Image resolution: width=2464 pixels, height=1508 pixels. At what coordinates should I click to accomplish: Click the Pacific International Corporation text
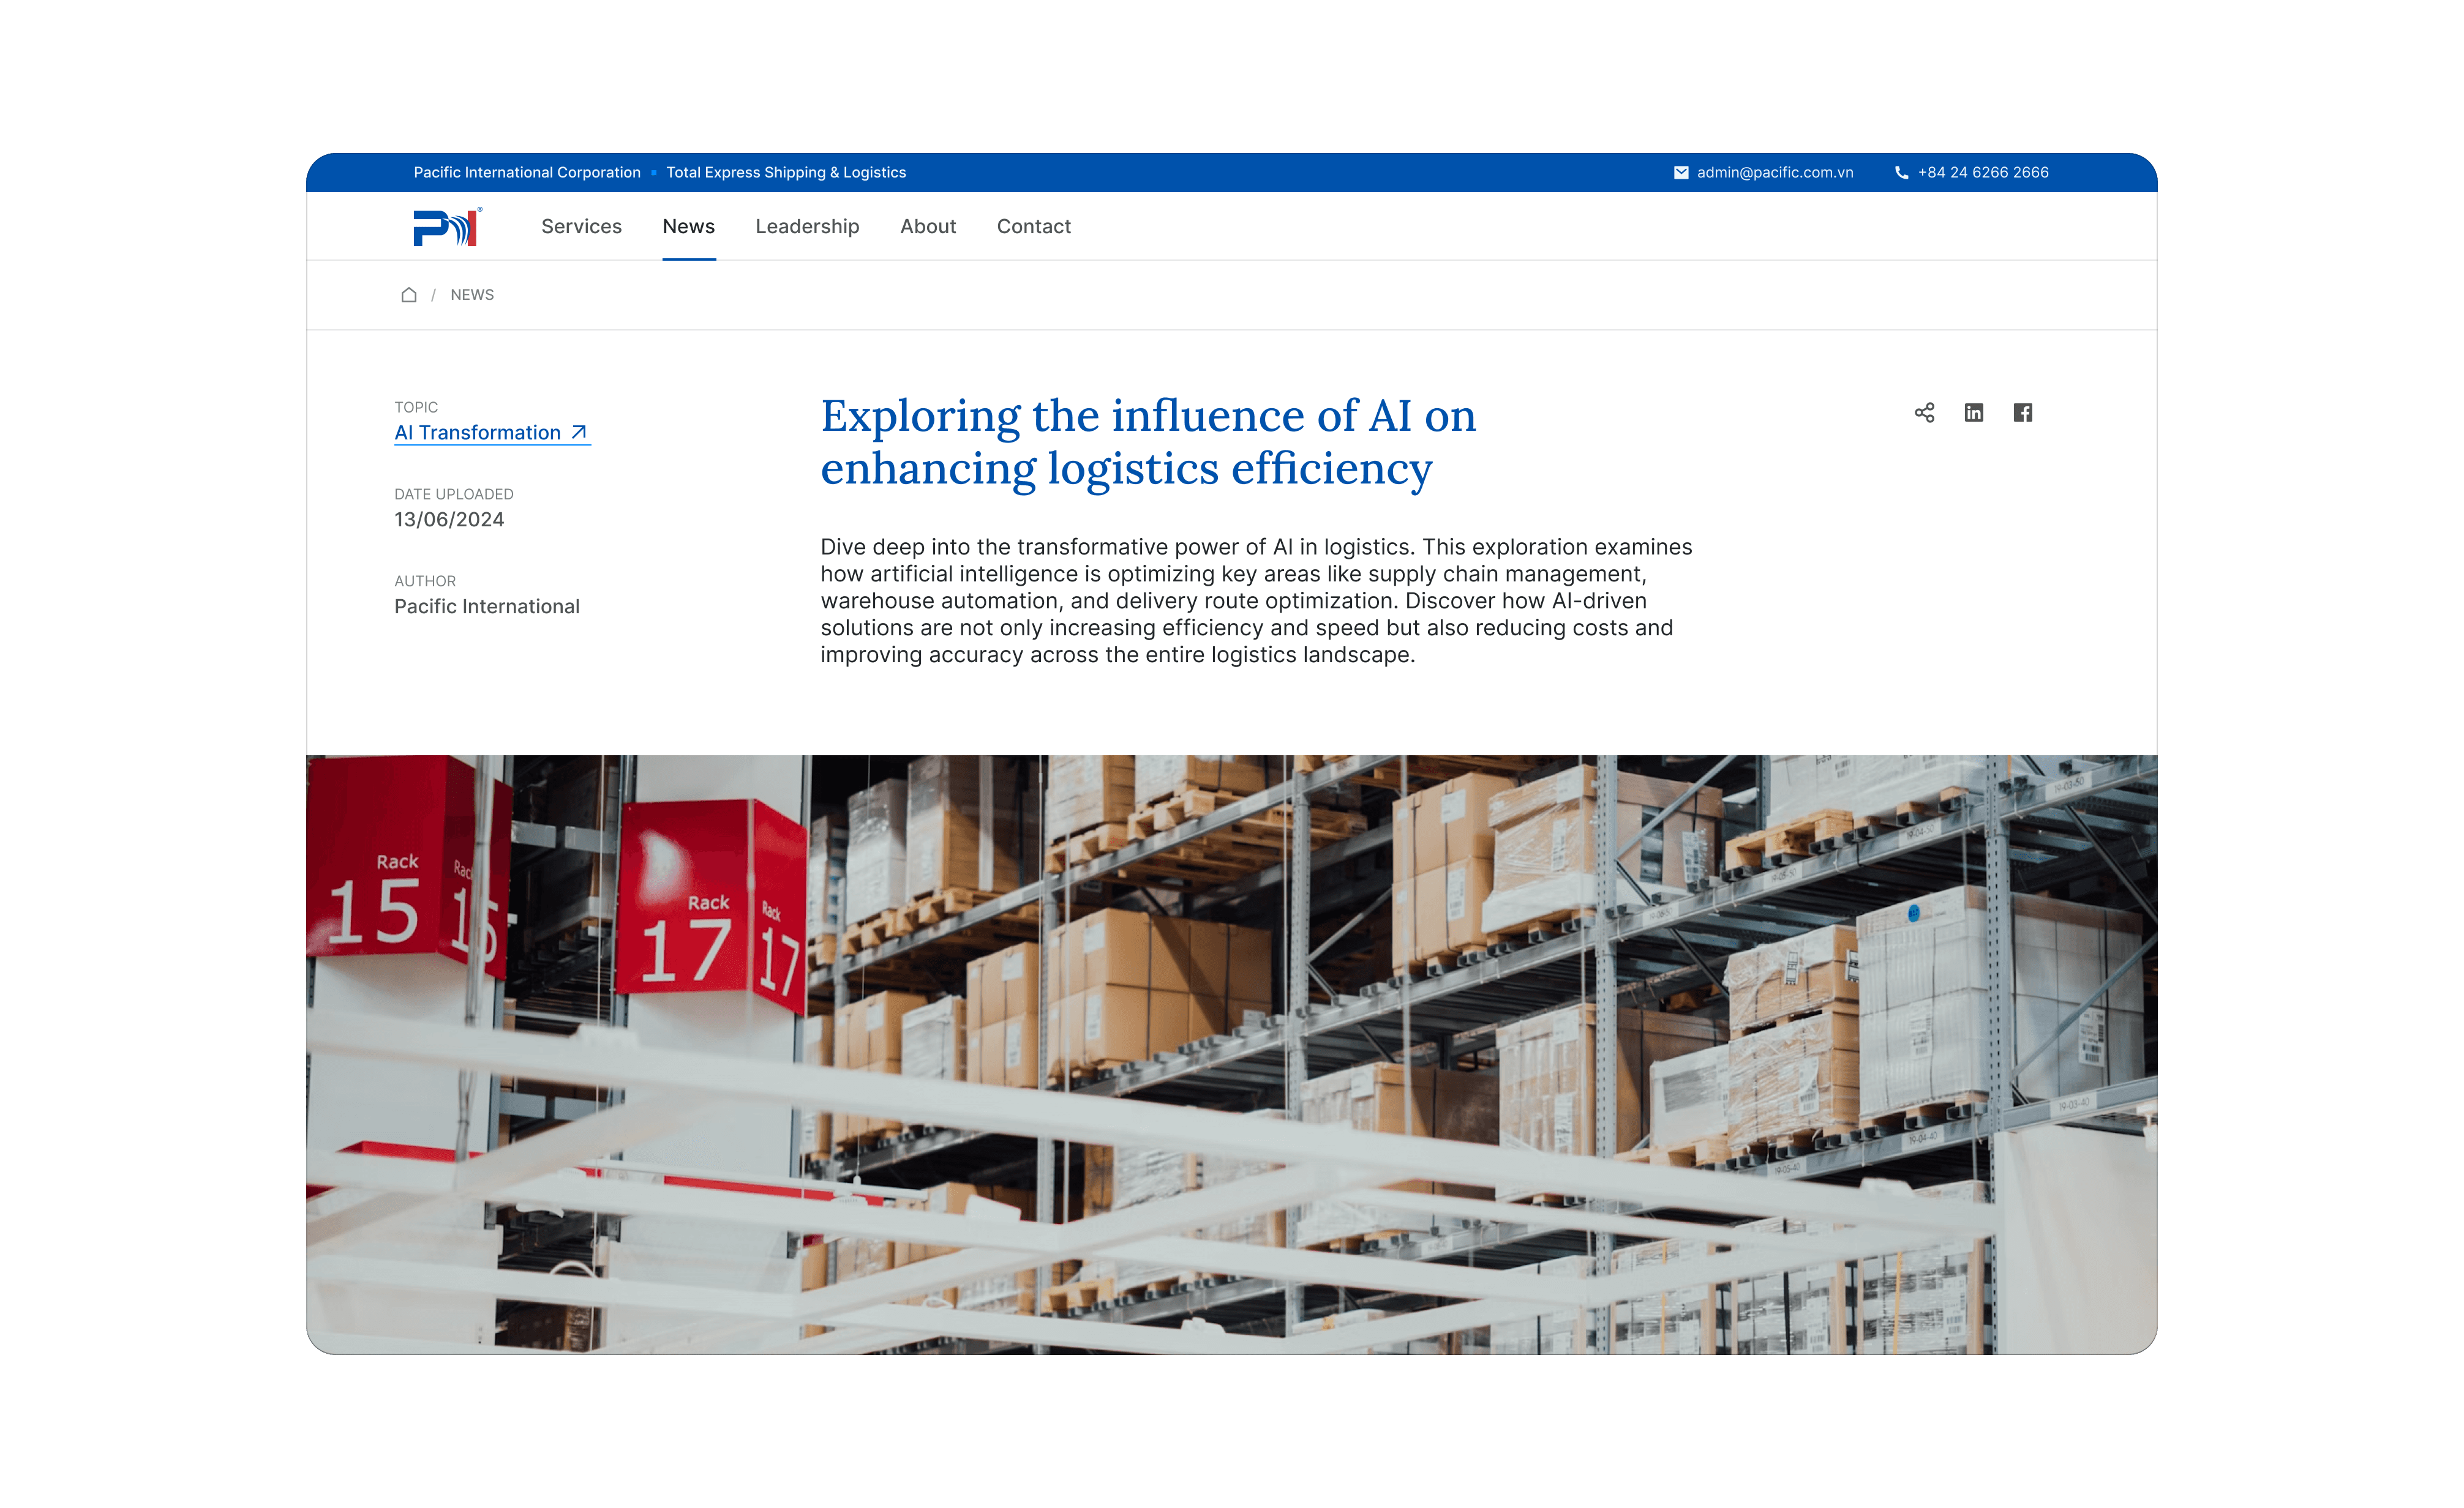pyautogui.click(x=527, y=173)
